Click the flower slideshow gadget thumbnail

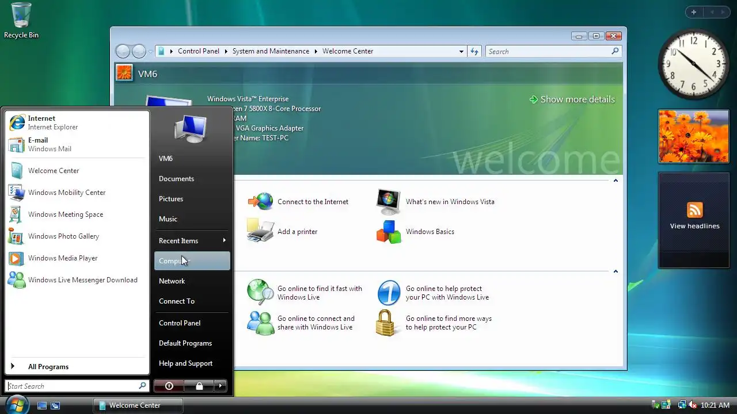(x=694, y=136)
